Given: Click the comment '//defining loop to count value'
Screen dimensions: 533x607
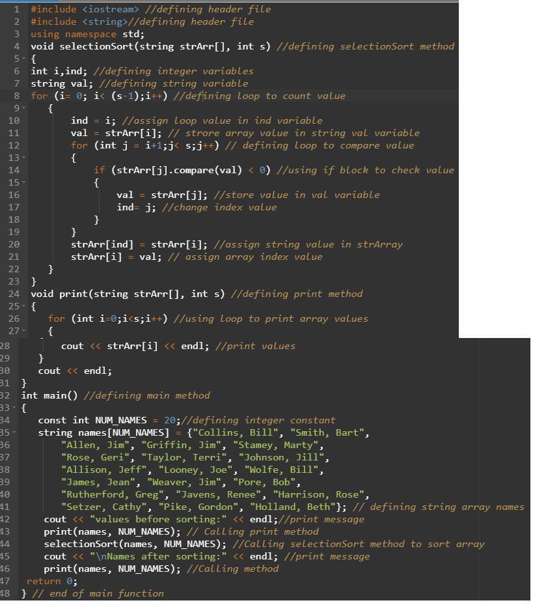Looking at the screenshot, I should tap(260, 96).
